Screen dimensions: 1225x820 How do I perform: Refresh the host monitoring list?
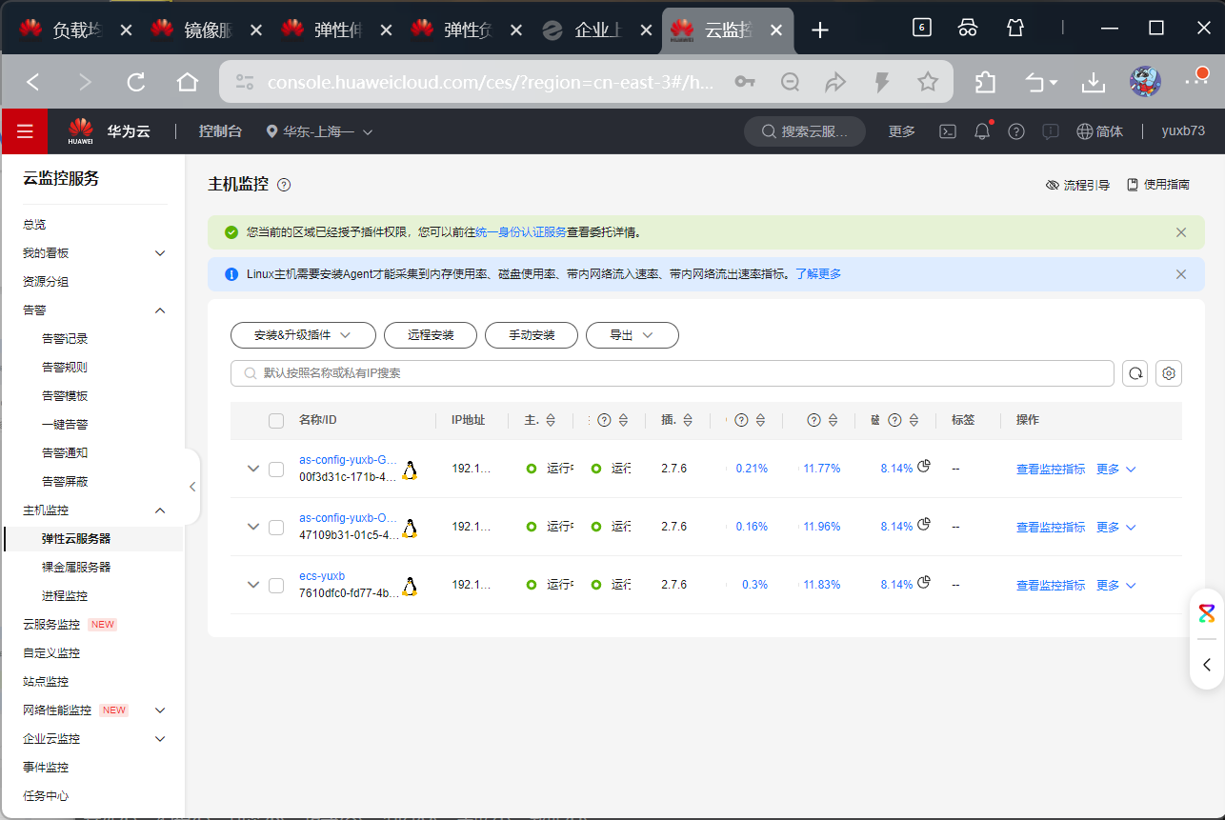[1135, 373]
